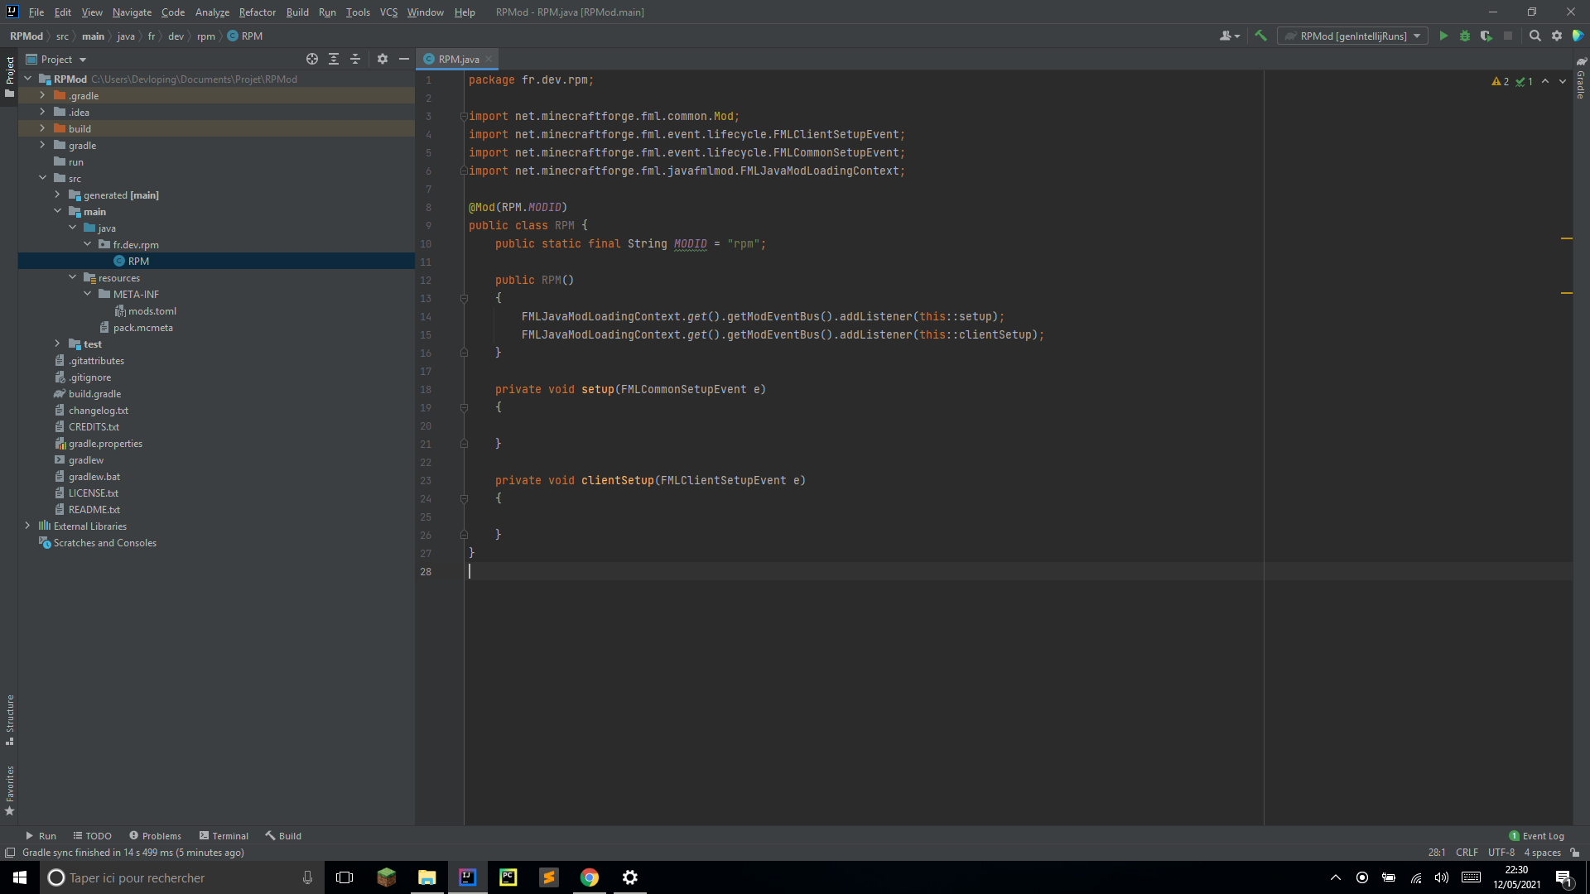
Task: Open the Refactor menu
Action: click(x=257, y=12)
